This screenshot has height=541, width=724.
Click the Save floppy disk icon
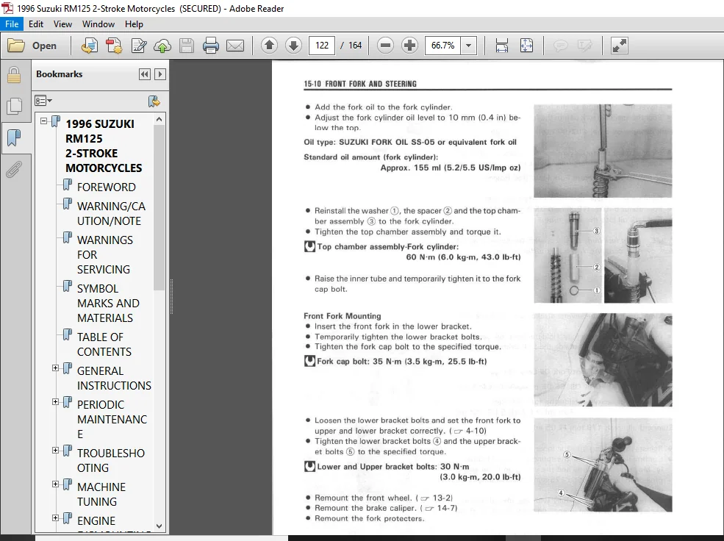click(x=187, y=46)
